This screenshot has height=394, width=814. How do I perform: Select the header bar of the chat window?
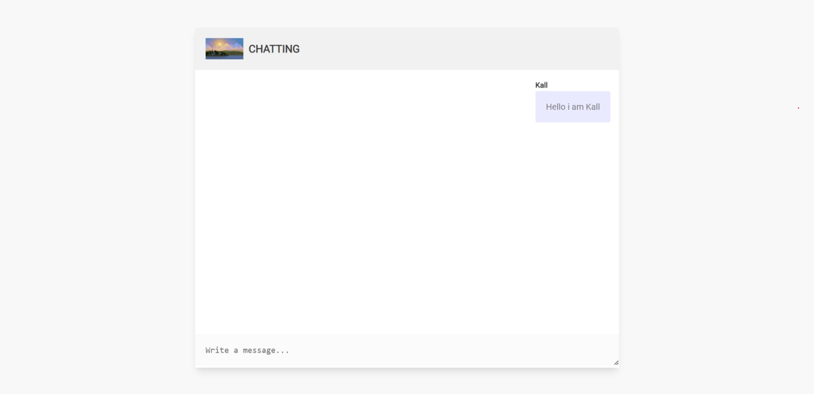tap(407, 49)
